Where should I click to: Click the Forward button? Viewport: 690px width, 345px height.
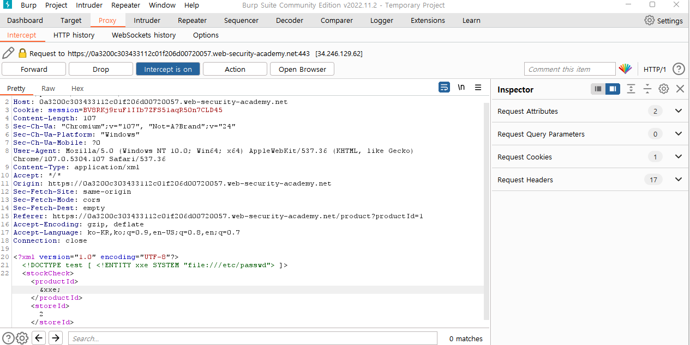(x=34, y=69)
